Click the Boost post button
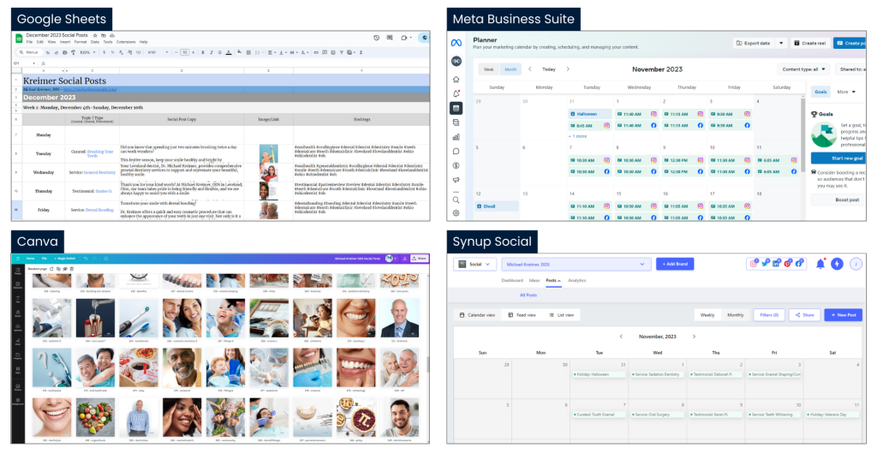Screen dimensions: 877x453 (x=838, y=200)
